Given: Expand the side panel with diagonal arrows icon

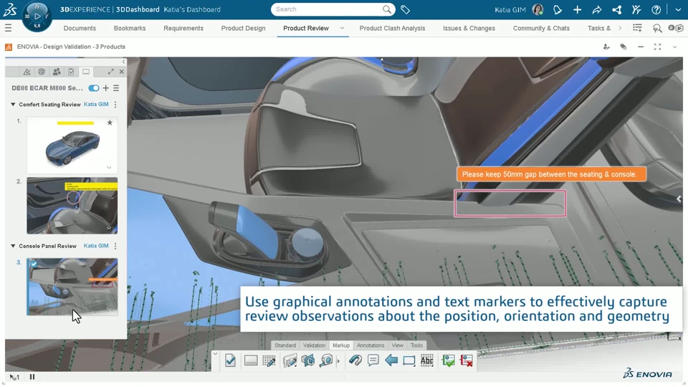Looking at the screenshot, I should coord(110,72).
